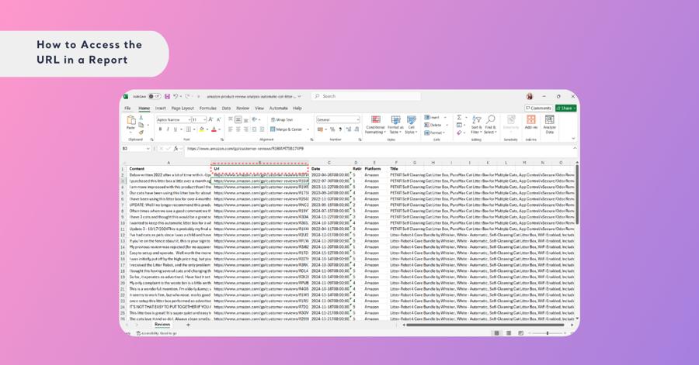Open Sort & Filter menu
699x365 pixels.
[x=477, y=125]
